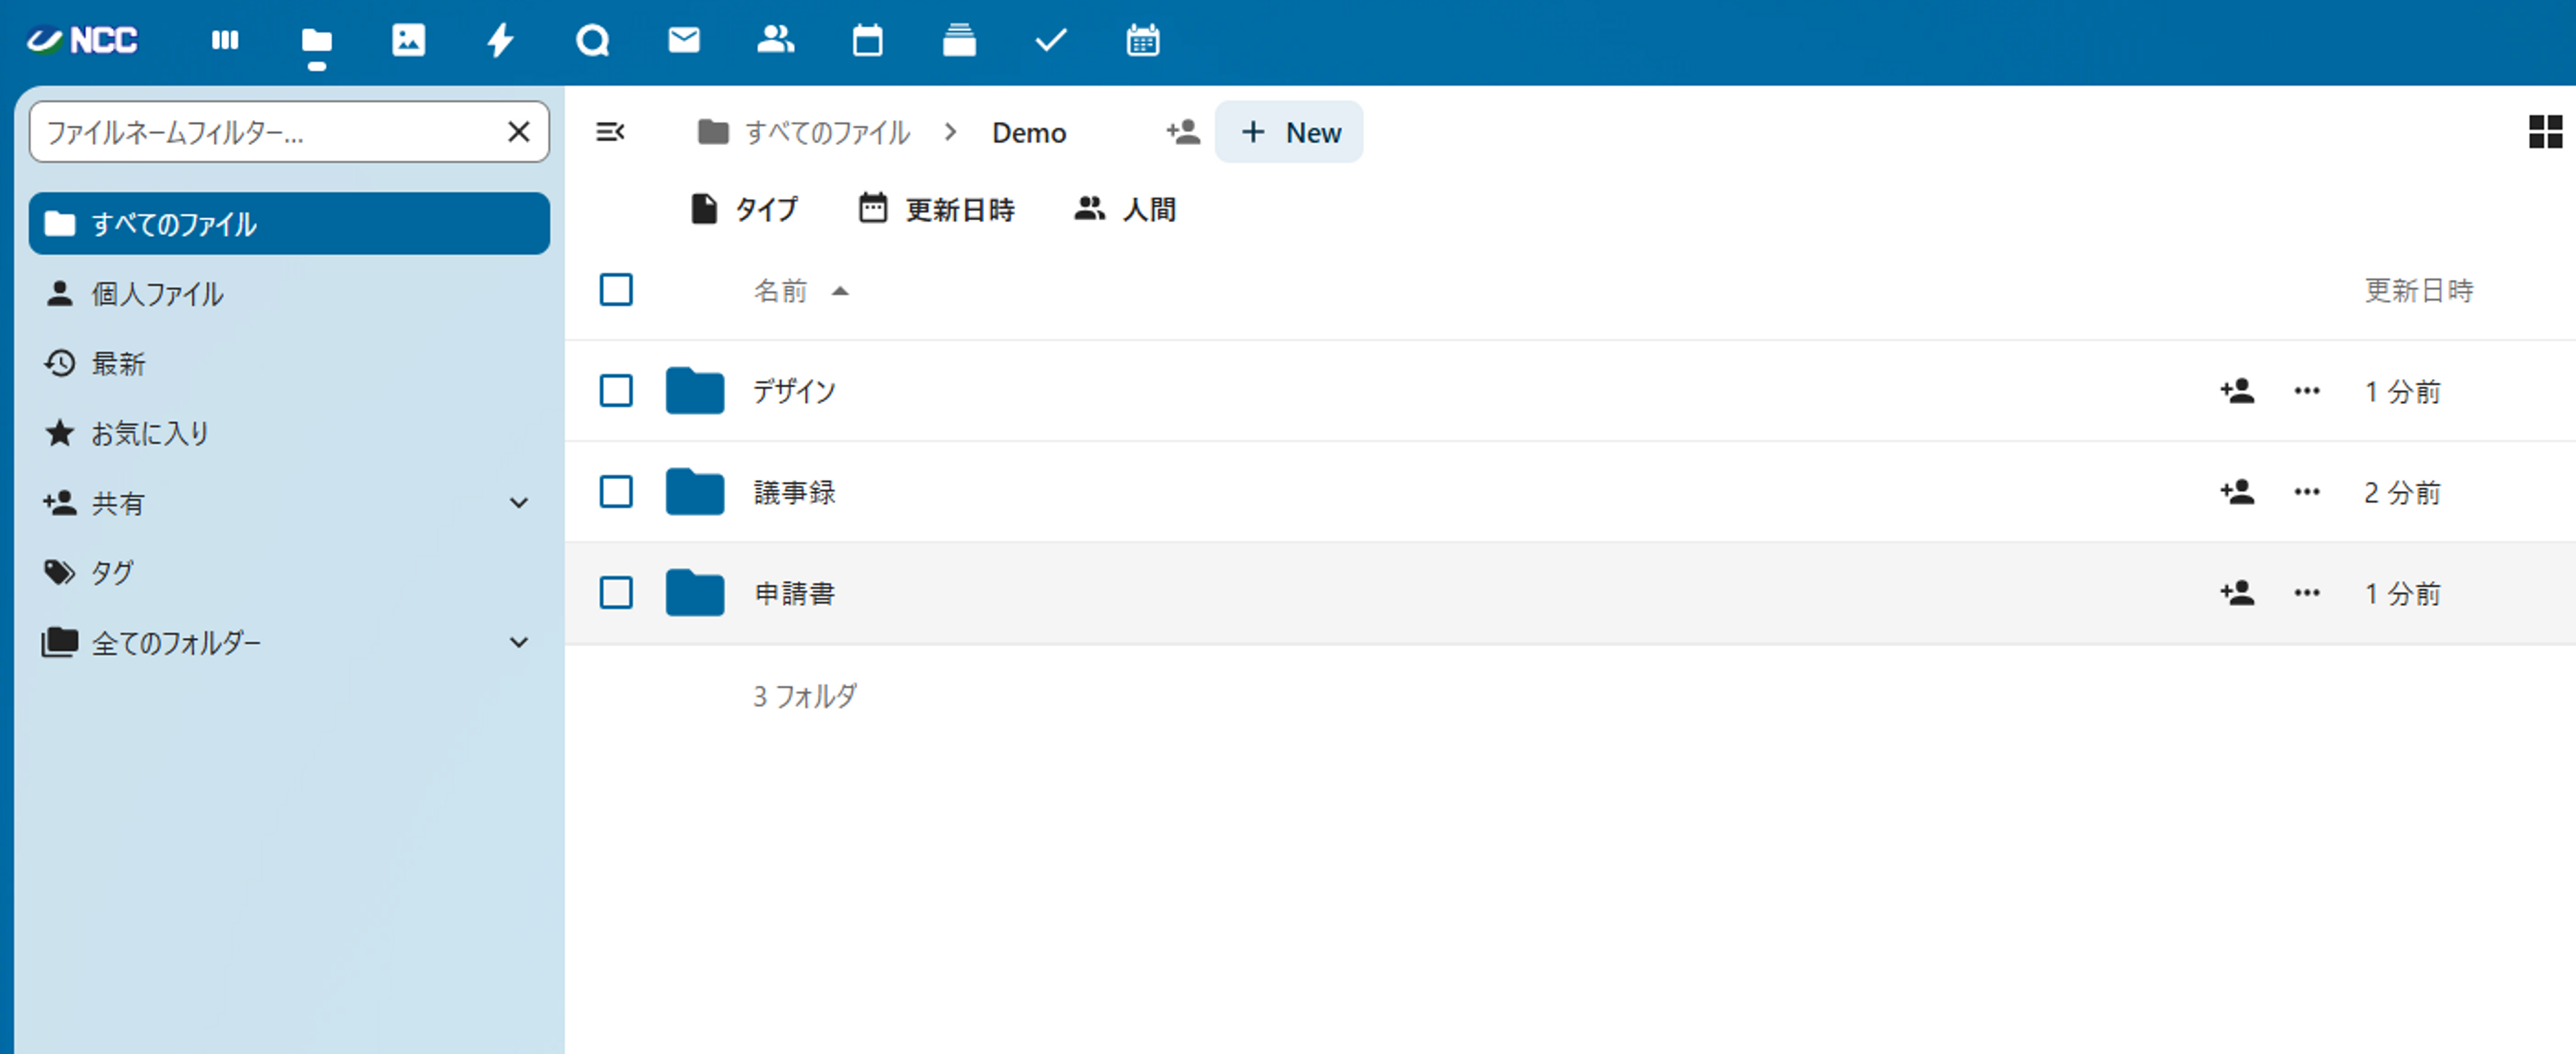
Task: Open the Files app icon
Action: [317, 40]
